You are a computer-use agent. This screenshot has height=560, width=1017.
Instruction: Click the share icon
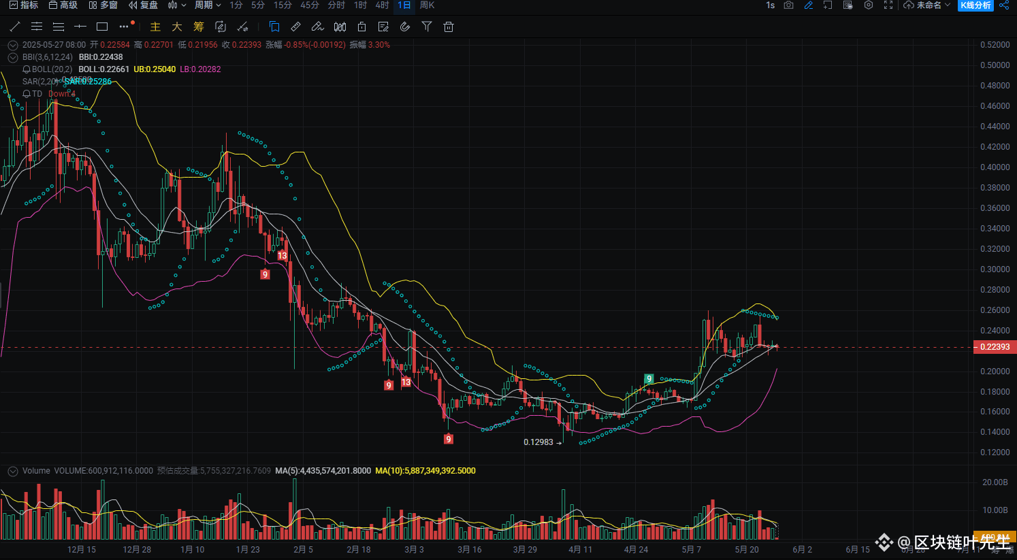tap(1004, 5)
